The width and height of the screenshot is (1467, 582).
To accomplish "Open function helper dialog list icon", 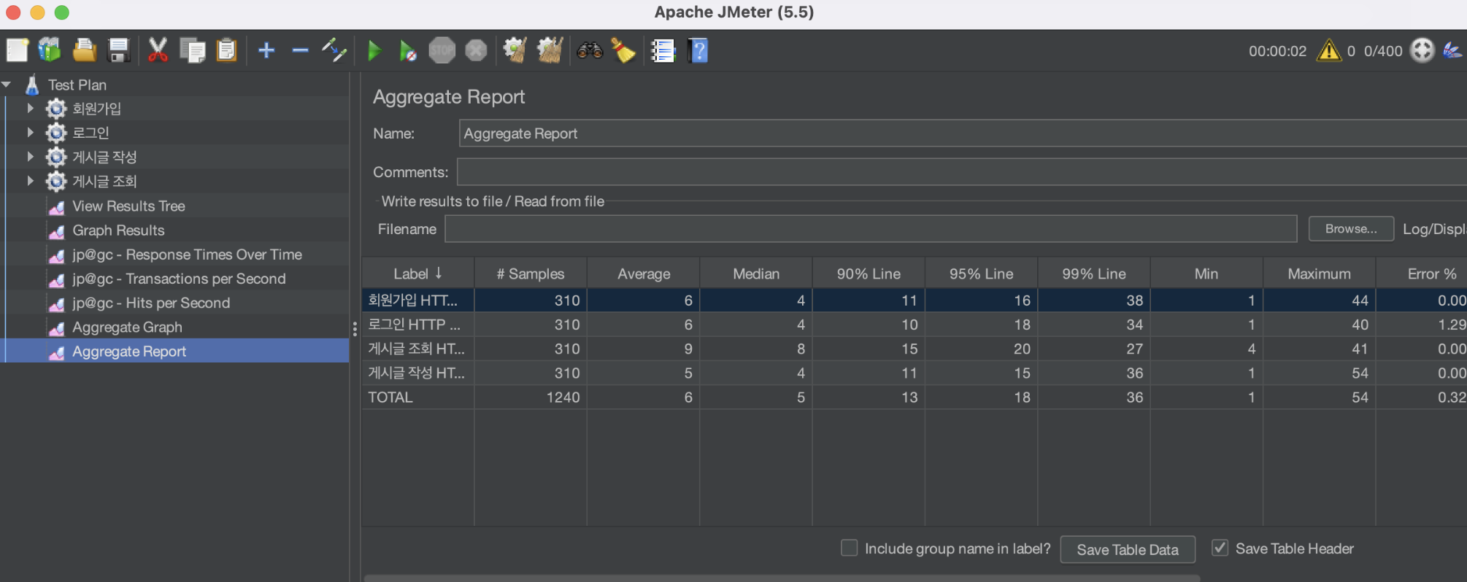I will click(663, 50).
